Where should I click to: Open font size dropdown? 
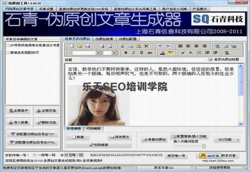tap(114, 53)
